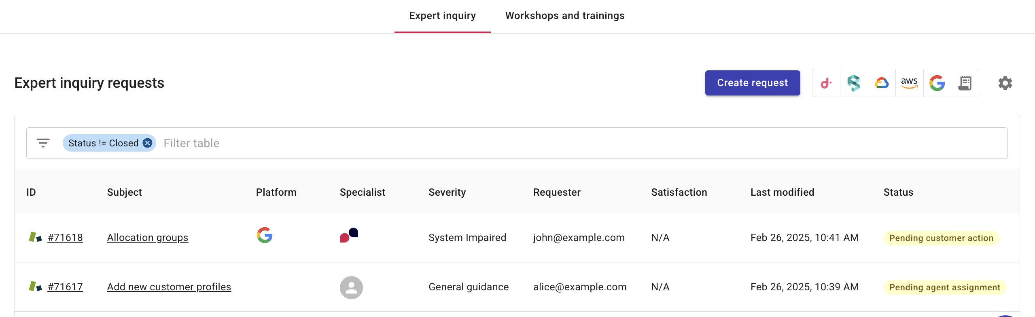Open table settings gear icon

1005,83
